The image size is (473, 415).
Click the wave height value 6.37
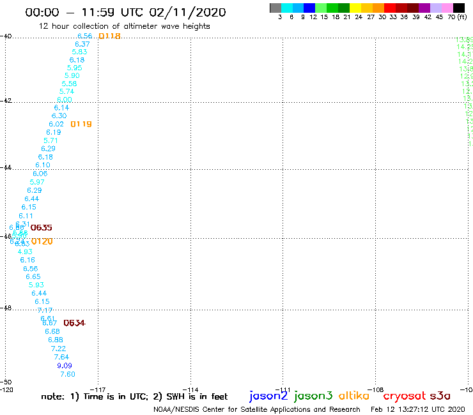[x=82, y=44]
